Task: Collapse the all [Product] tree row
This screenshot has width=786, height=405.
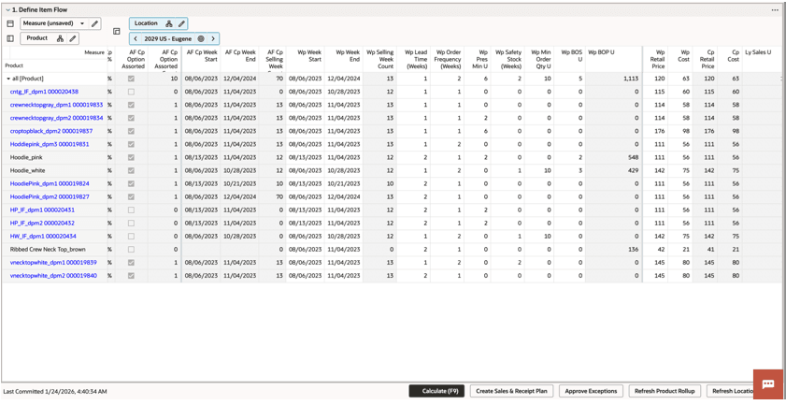Action: 8,79
